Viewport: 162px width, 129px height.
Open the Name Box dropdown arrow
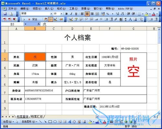pyautogui.click(x=26, y=24)
